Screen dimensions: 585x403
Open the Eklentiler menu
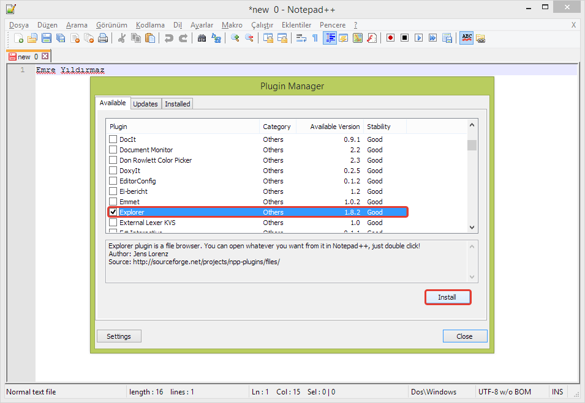pyautogui.click(x=296, y=25)
